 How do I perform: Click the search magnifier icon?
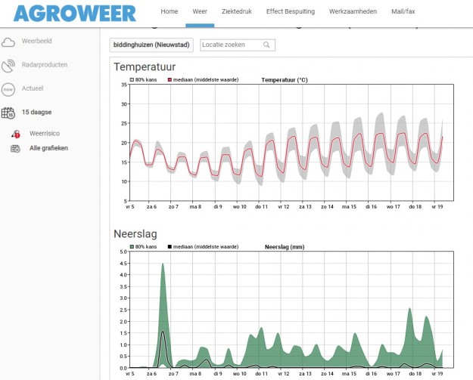pos(266,45)
